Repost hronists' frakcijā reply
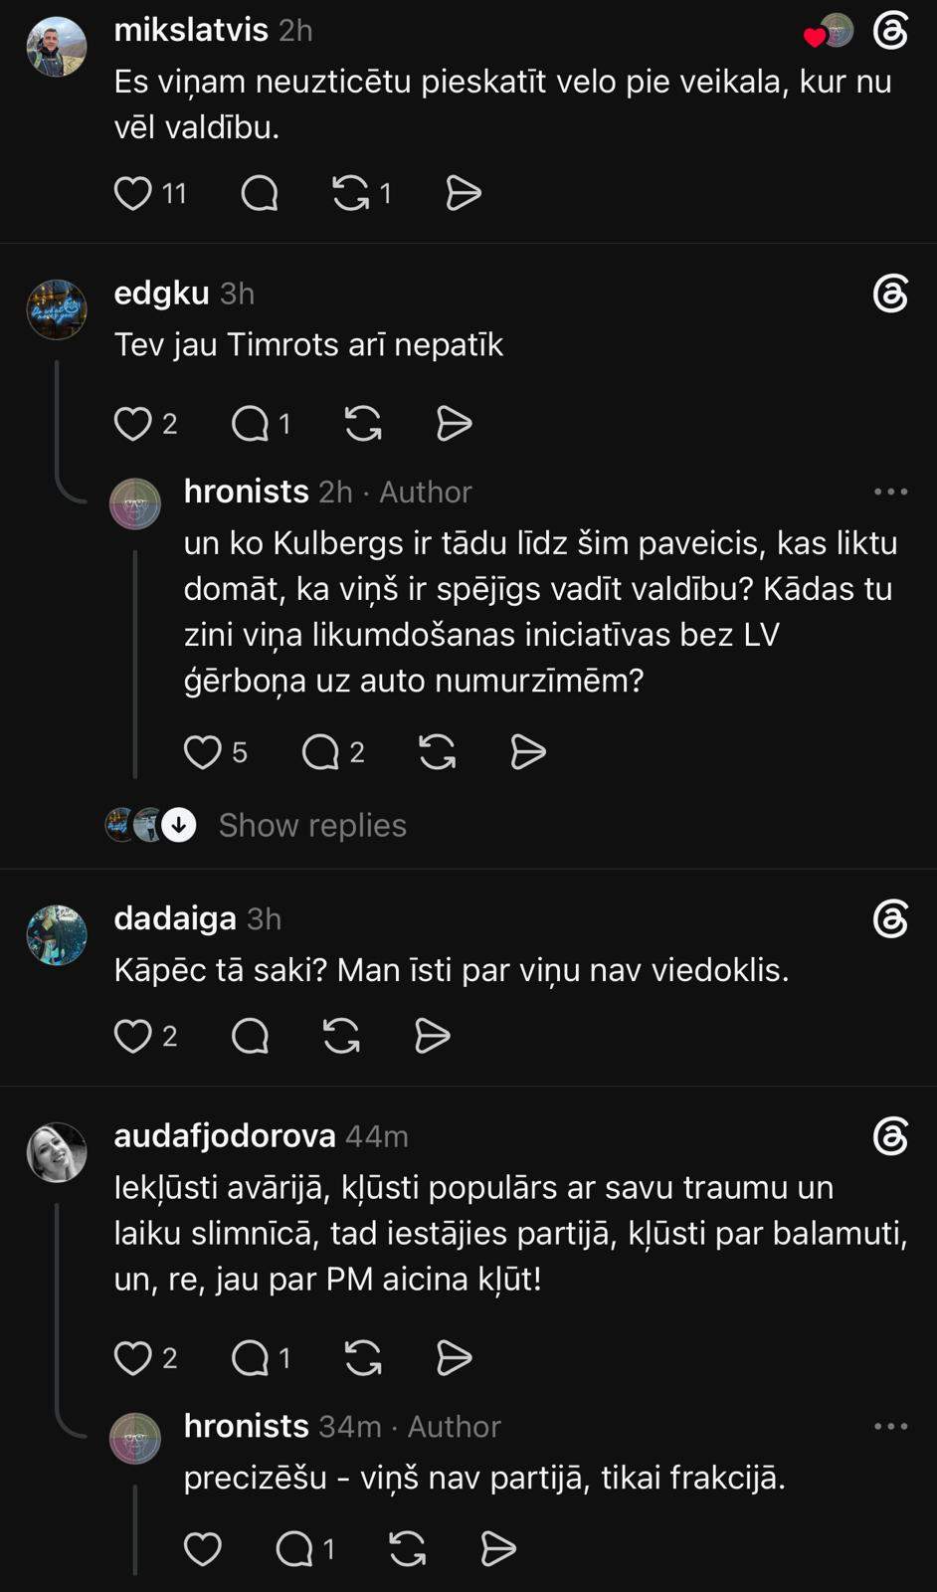The width and height of the screenshot is (937, 1592). 408,1548
